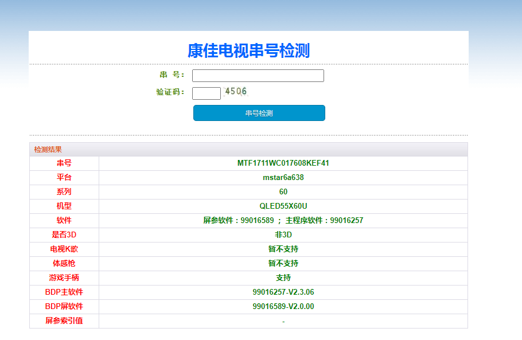Screen dimensions: 522x340
Task: Click 暂不支持 in the 电视K歌 row
Action: click(x=283, y=249)
